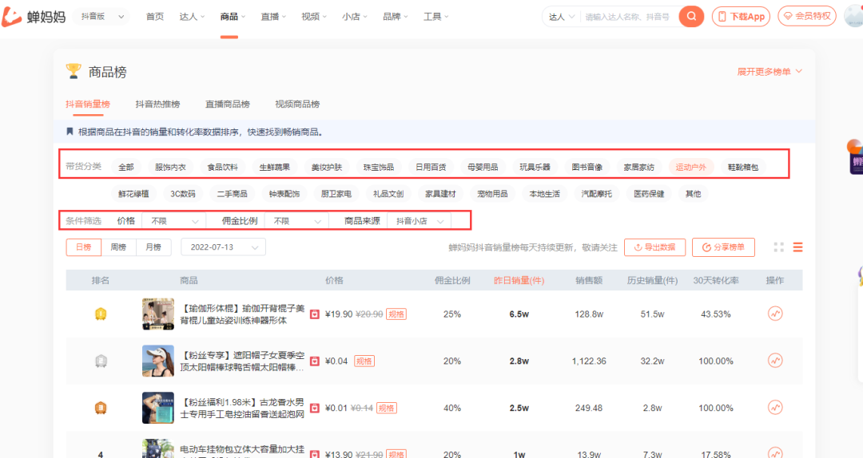
Task: Open the 商品来源 抖音小店 dropdown
Action: coord(419,221)
